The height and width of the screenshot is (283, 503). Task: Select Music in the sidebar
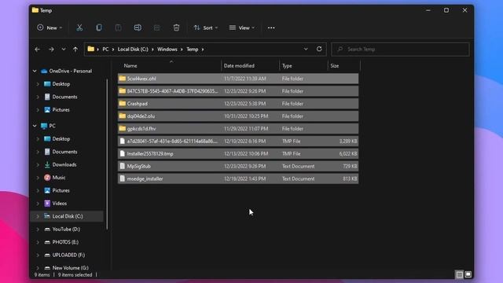[59, 178]
